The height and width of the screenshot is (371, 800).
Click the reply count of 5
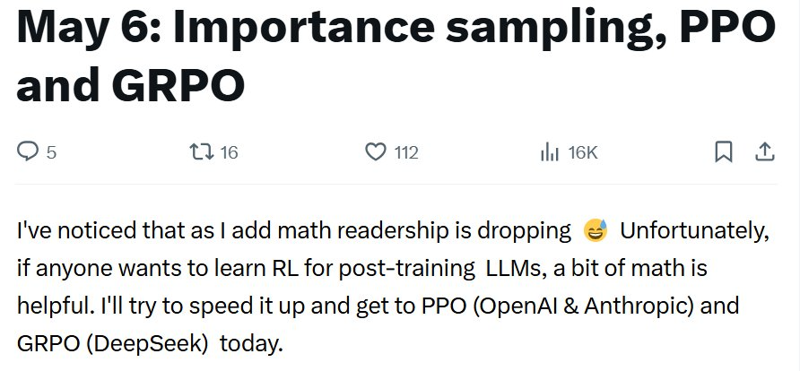51,152
